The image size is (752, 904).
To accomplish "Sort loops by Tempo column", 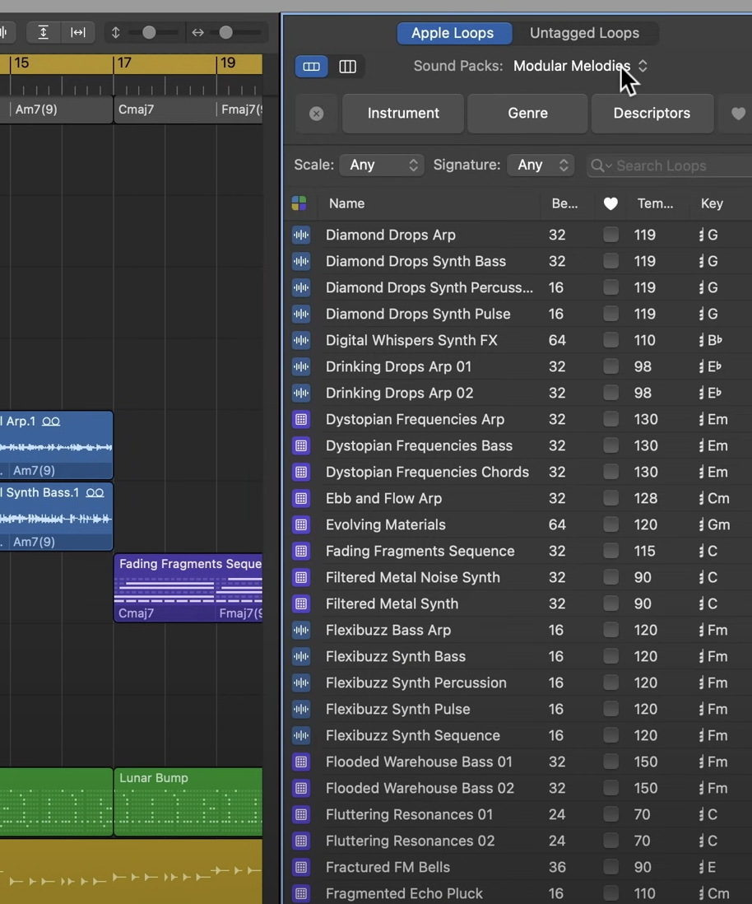I will pyautogui.click(x=655, y=203).
